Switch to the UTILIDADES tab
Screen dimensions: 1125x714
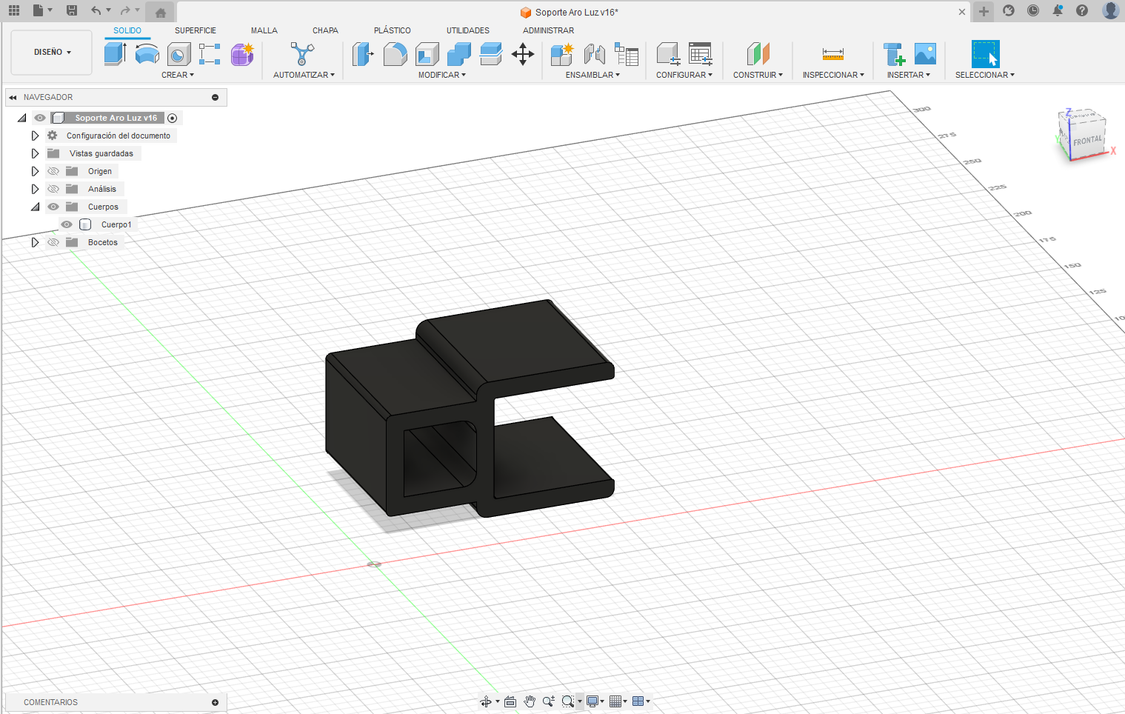[468, 30]
